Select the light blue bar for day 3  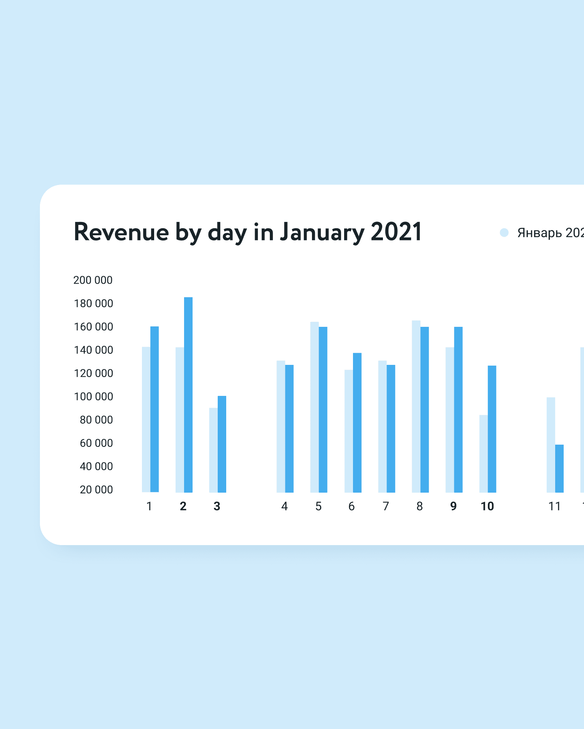tap(213, 450)
